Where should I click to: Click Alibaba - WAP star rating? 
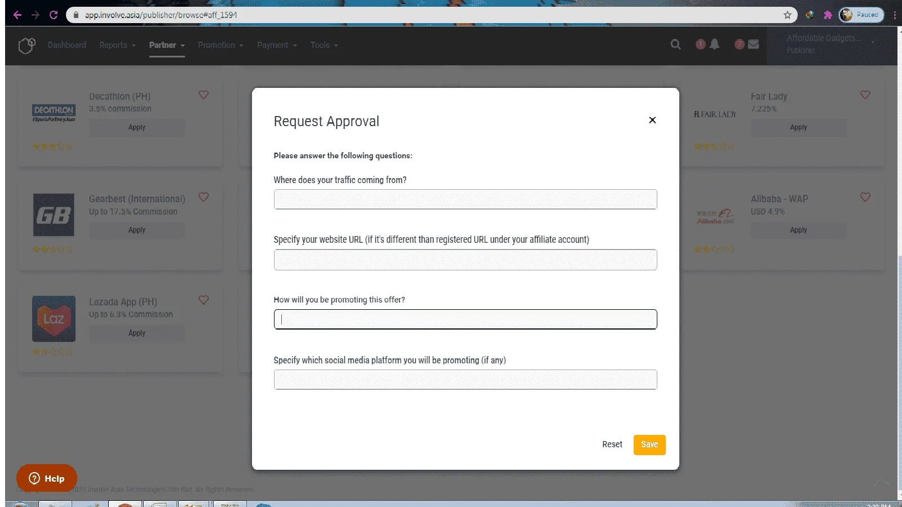click(714, 249)
